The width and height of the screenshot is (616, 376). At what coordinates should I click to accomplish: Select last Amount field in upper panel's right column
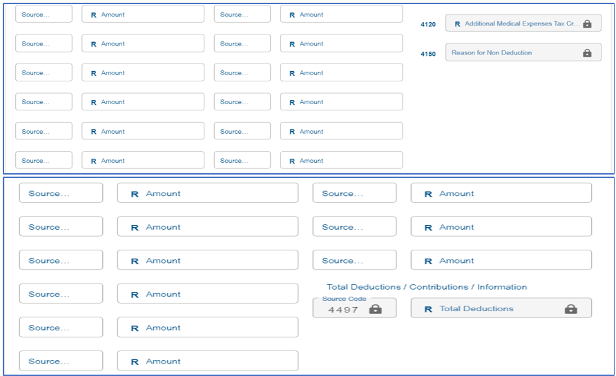[x=341, y=160]
